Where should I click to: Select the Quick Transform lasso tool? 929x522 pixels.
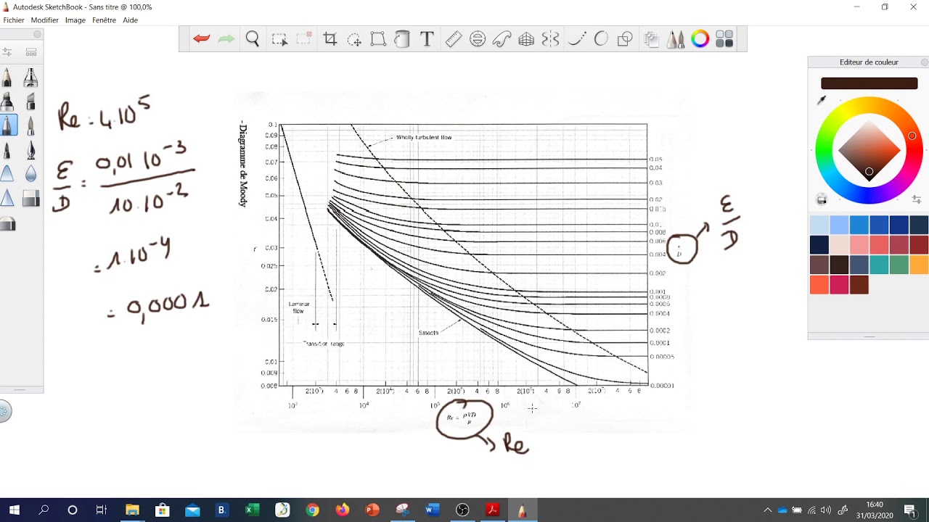[354, 39]
